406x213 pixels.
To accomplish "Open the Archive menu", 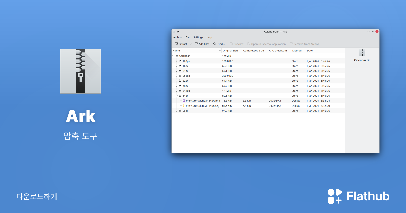I will [x=178, y=37].
